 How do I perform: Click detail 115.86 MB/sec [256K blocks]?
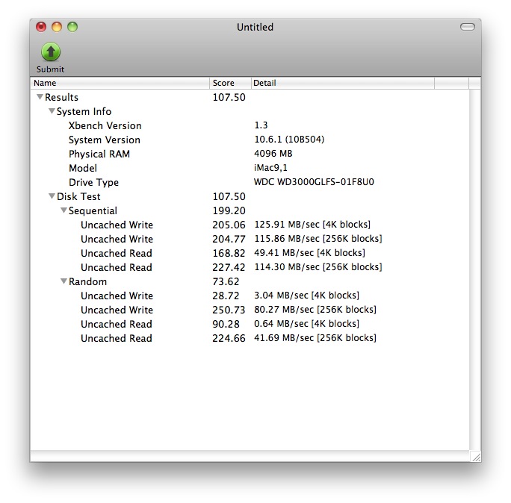318,239
